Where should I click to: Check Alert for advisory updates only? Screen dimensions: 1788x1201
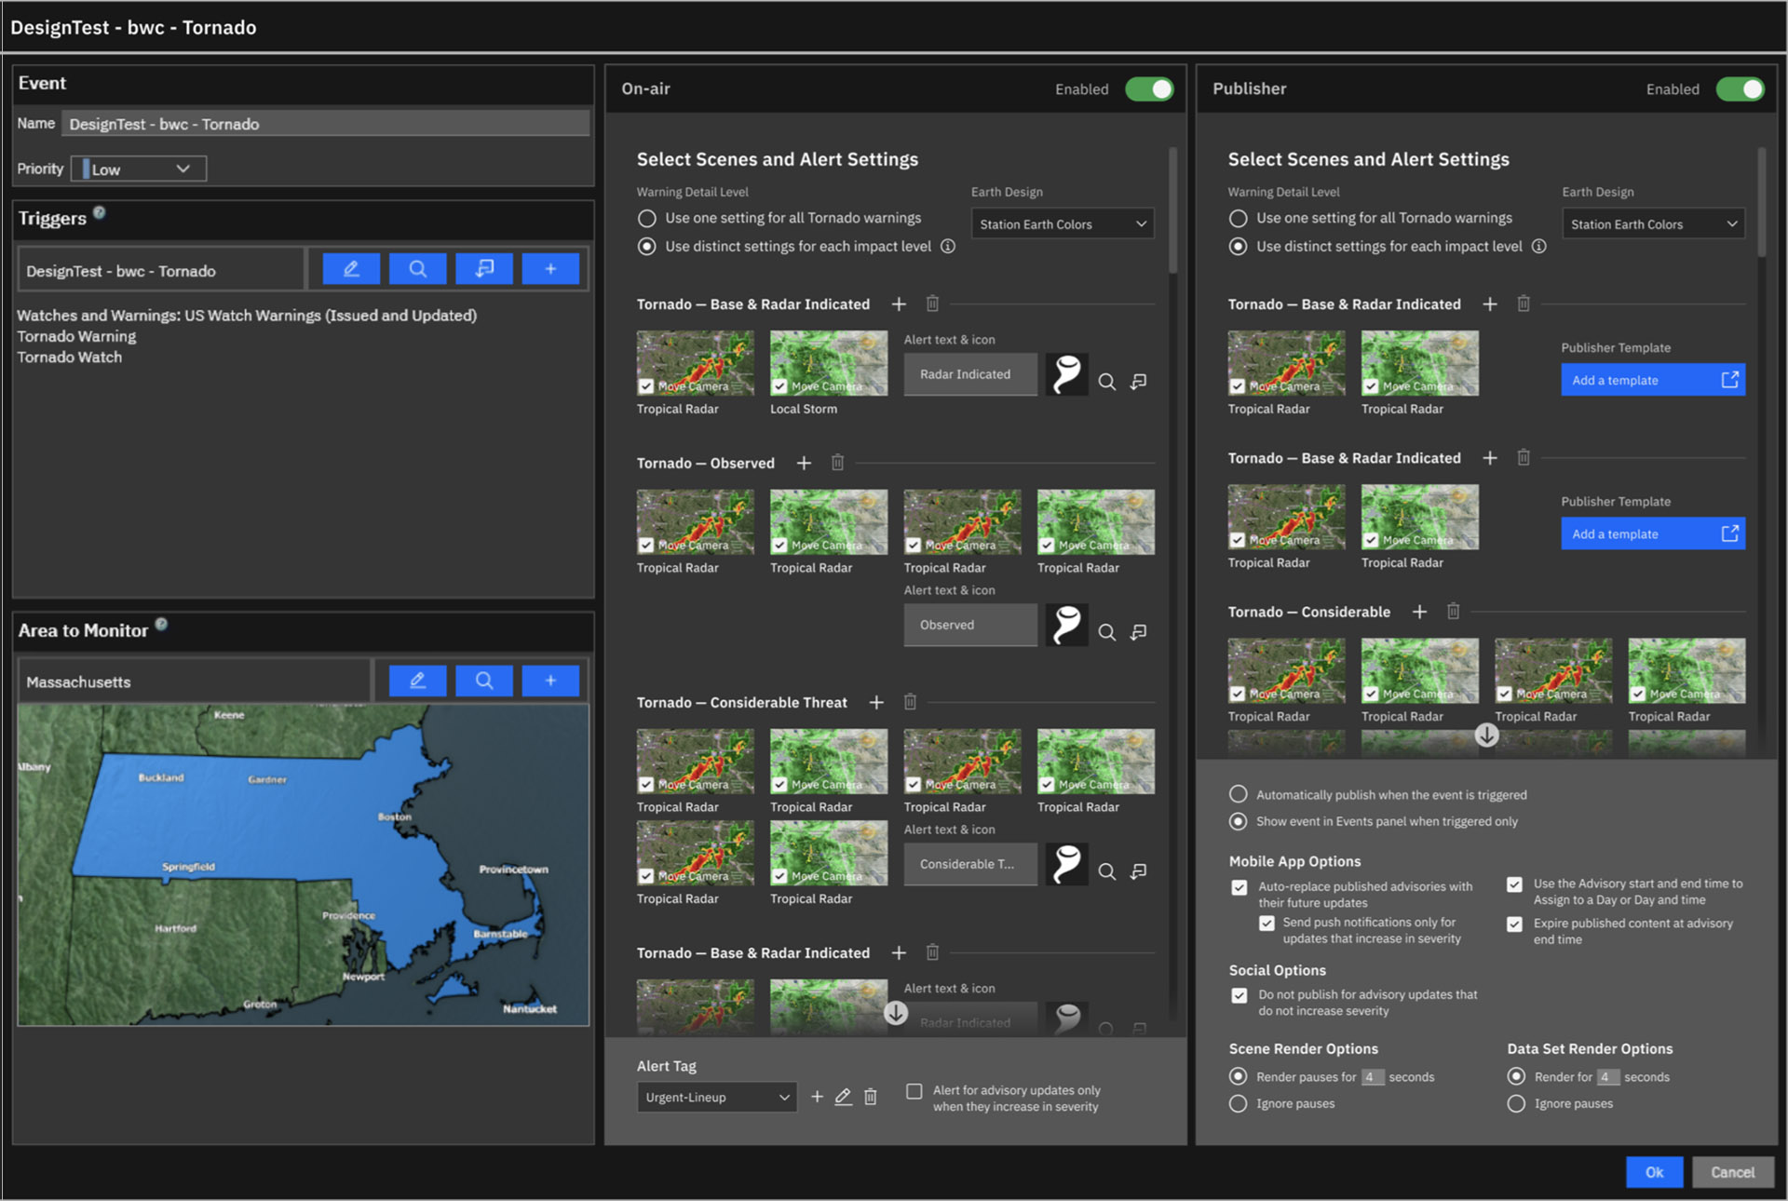914,1091
